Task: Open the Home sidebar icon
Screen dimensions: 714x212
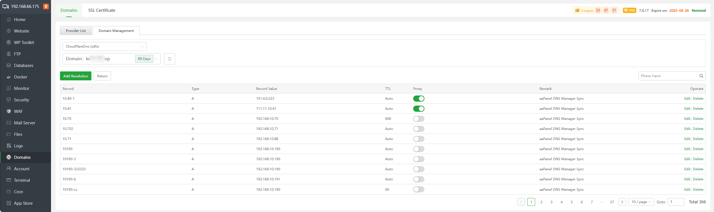Action: 9,19
